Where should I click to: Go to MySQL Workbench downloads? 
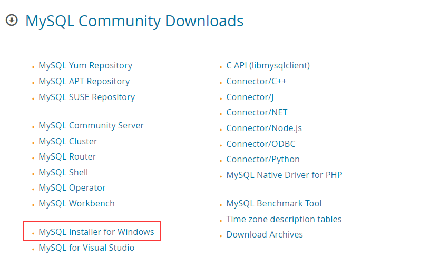click(x=76, y=204)
